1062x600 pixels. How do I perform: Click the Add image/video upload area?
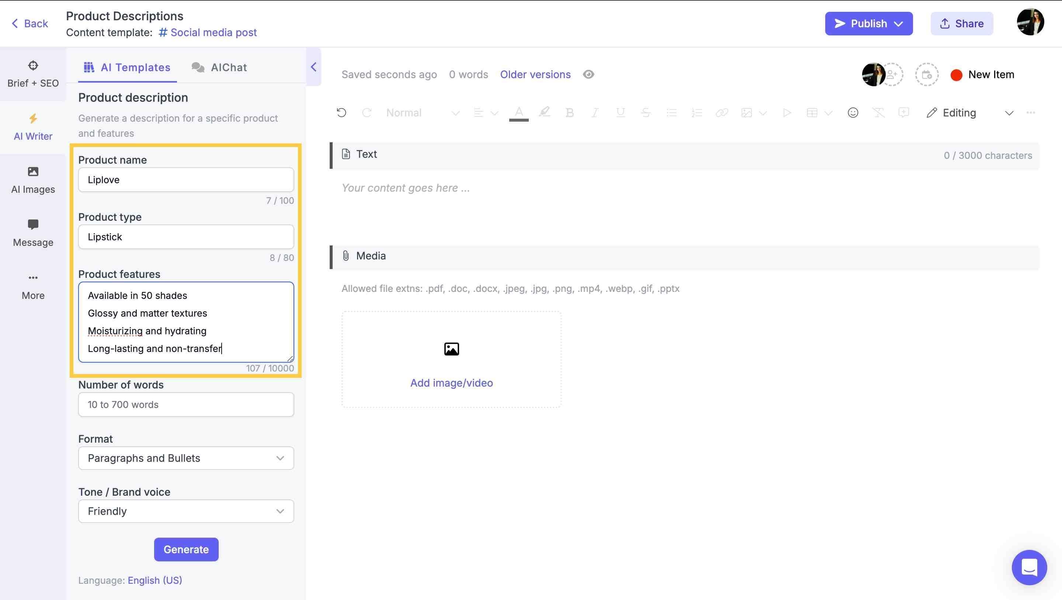[451, 357]
